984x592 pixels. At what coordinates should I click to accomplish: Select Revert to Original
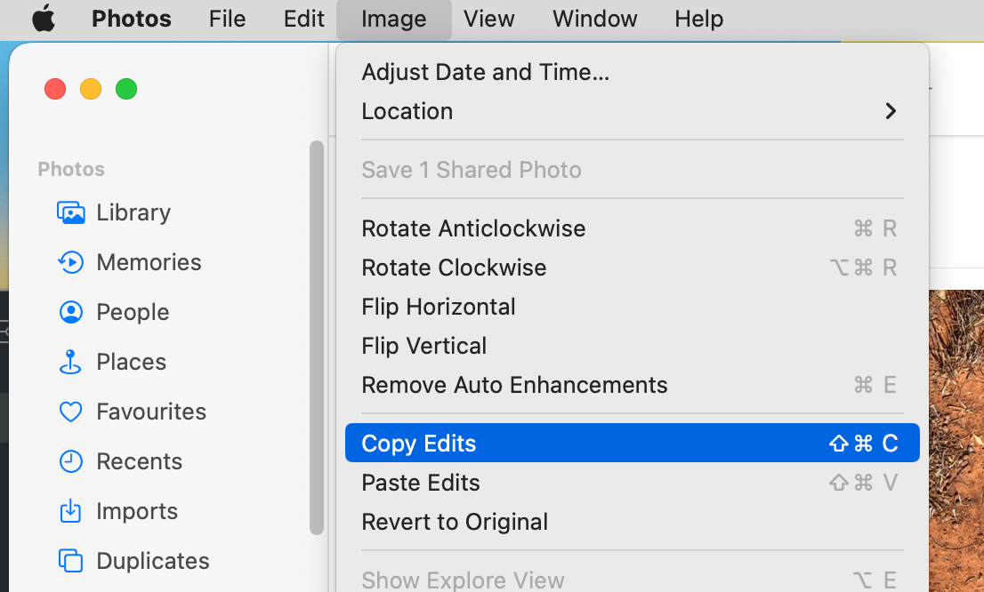(x=632, y=522)
